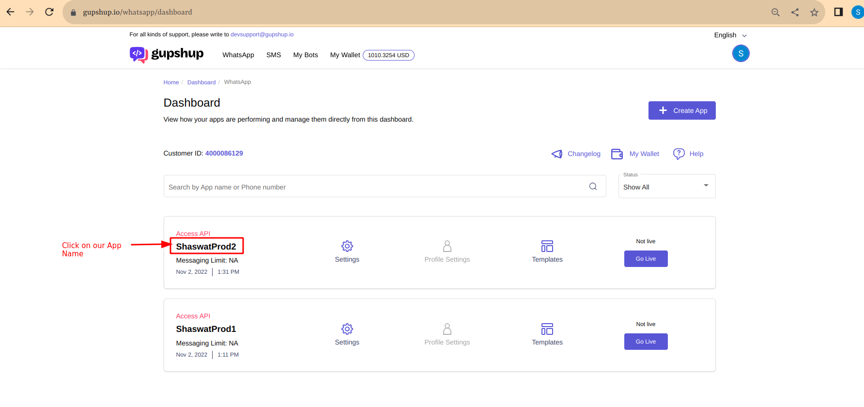The height and width of the screenshot is (407, 864).
Task: Open user account avatar in Gupshup header
Action: tap(741, 53)
